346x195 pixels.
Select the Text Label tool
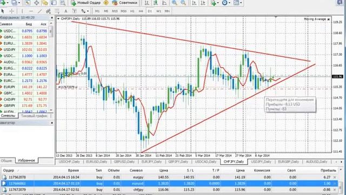pos(75,11)
